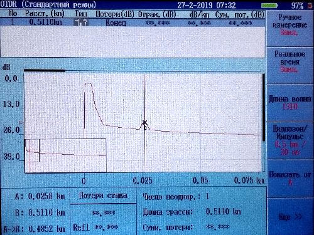Click the vertical scrollbar right of the graph

[264, 107]
